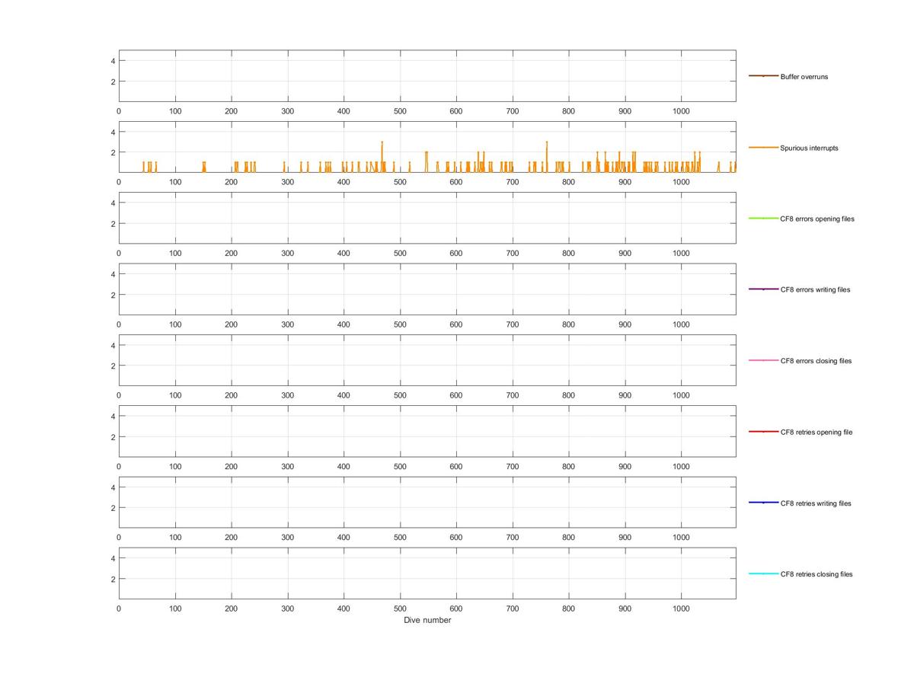Select the purple CF8 errors writing legend line
Viewport: 914px width, 674px height.
click(x=763, y=289)
